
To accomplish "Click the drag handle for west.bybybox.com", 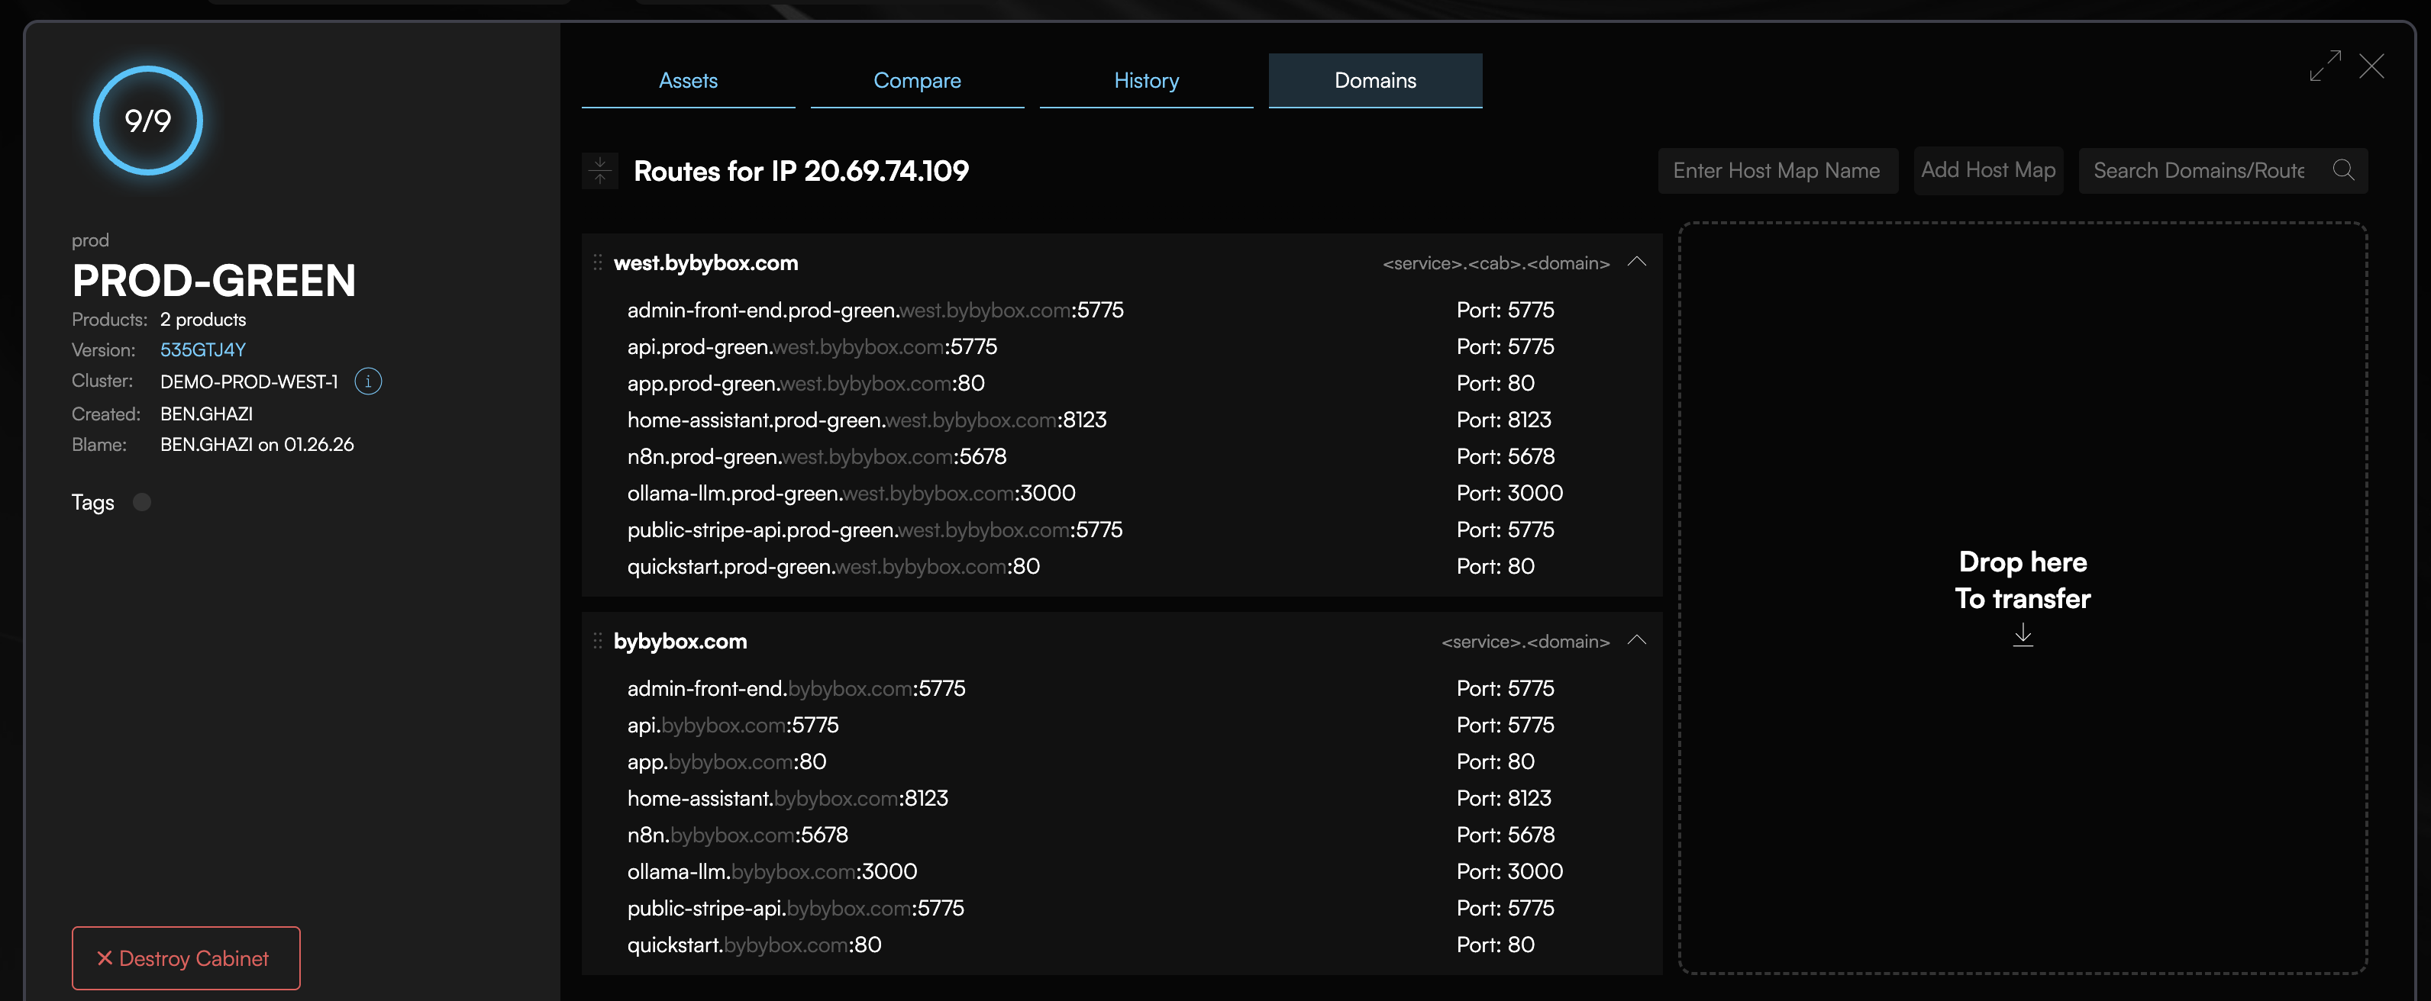I will [597, 263].
